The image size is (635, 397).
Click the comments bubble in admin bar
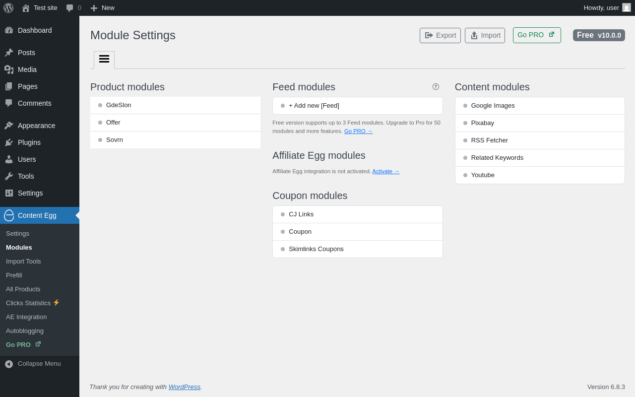(70, 8)
